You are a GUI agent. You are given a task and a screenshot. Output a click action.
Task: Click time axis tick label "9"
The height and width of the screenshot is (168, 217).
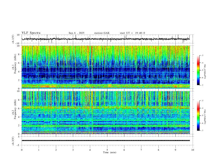175,150
